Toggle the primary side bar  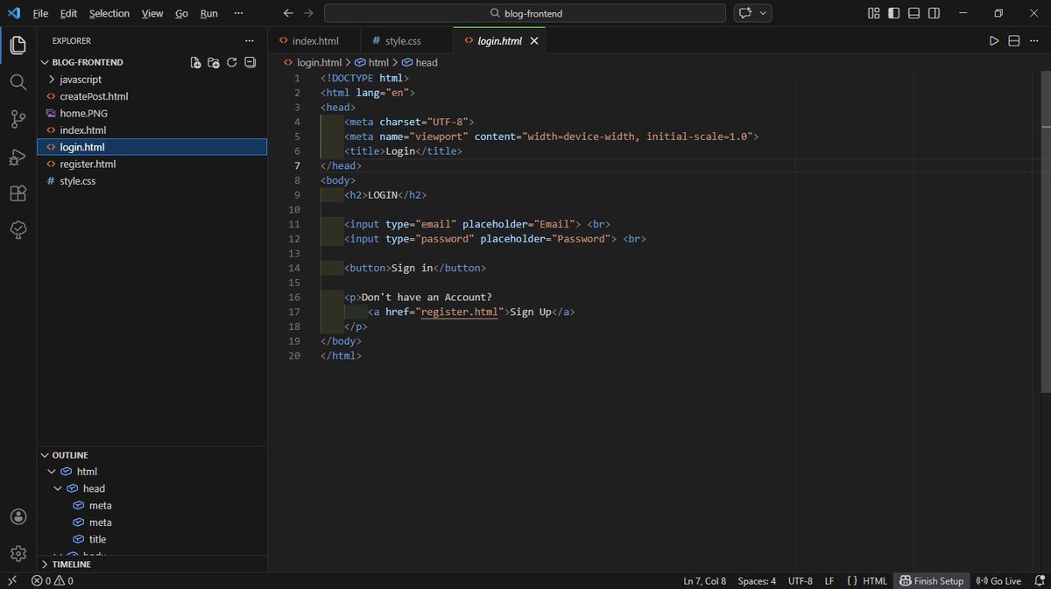893,13
